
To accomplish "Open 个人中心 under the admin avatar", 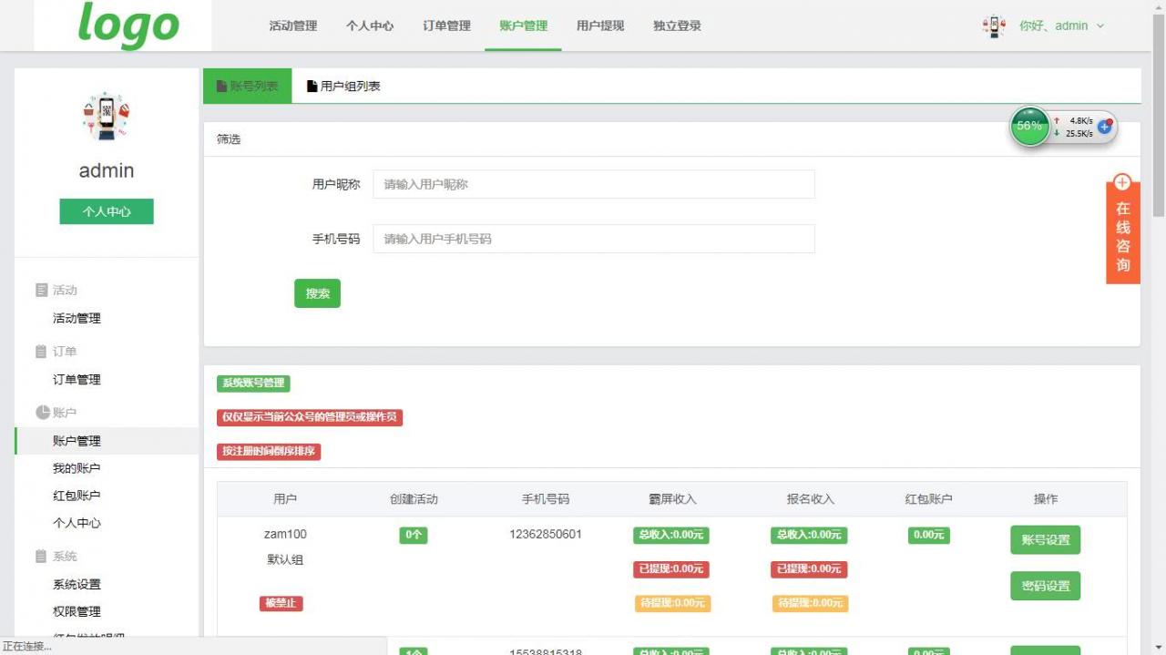I will pos(106,210).
